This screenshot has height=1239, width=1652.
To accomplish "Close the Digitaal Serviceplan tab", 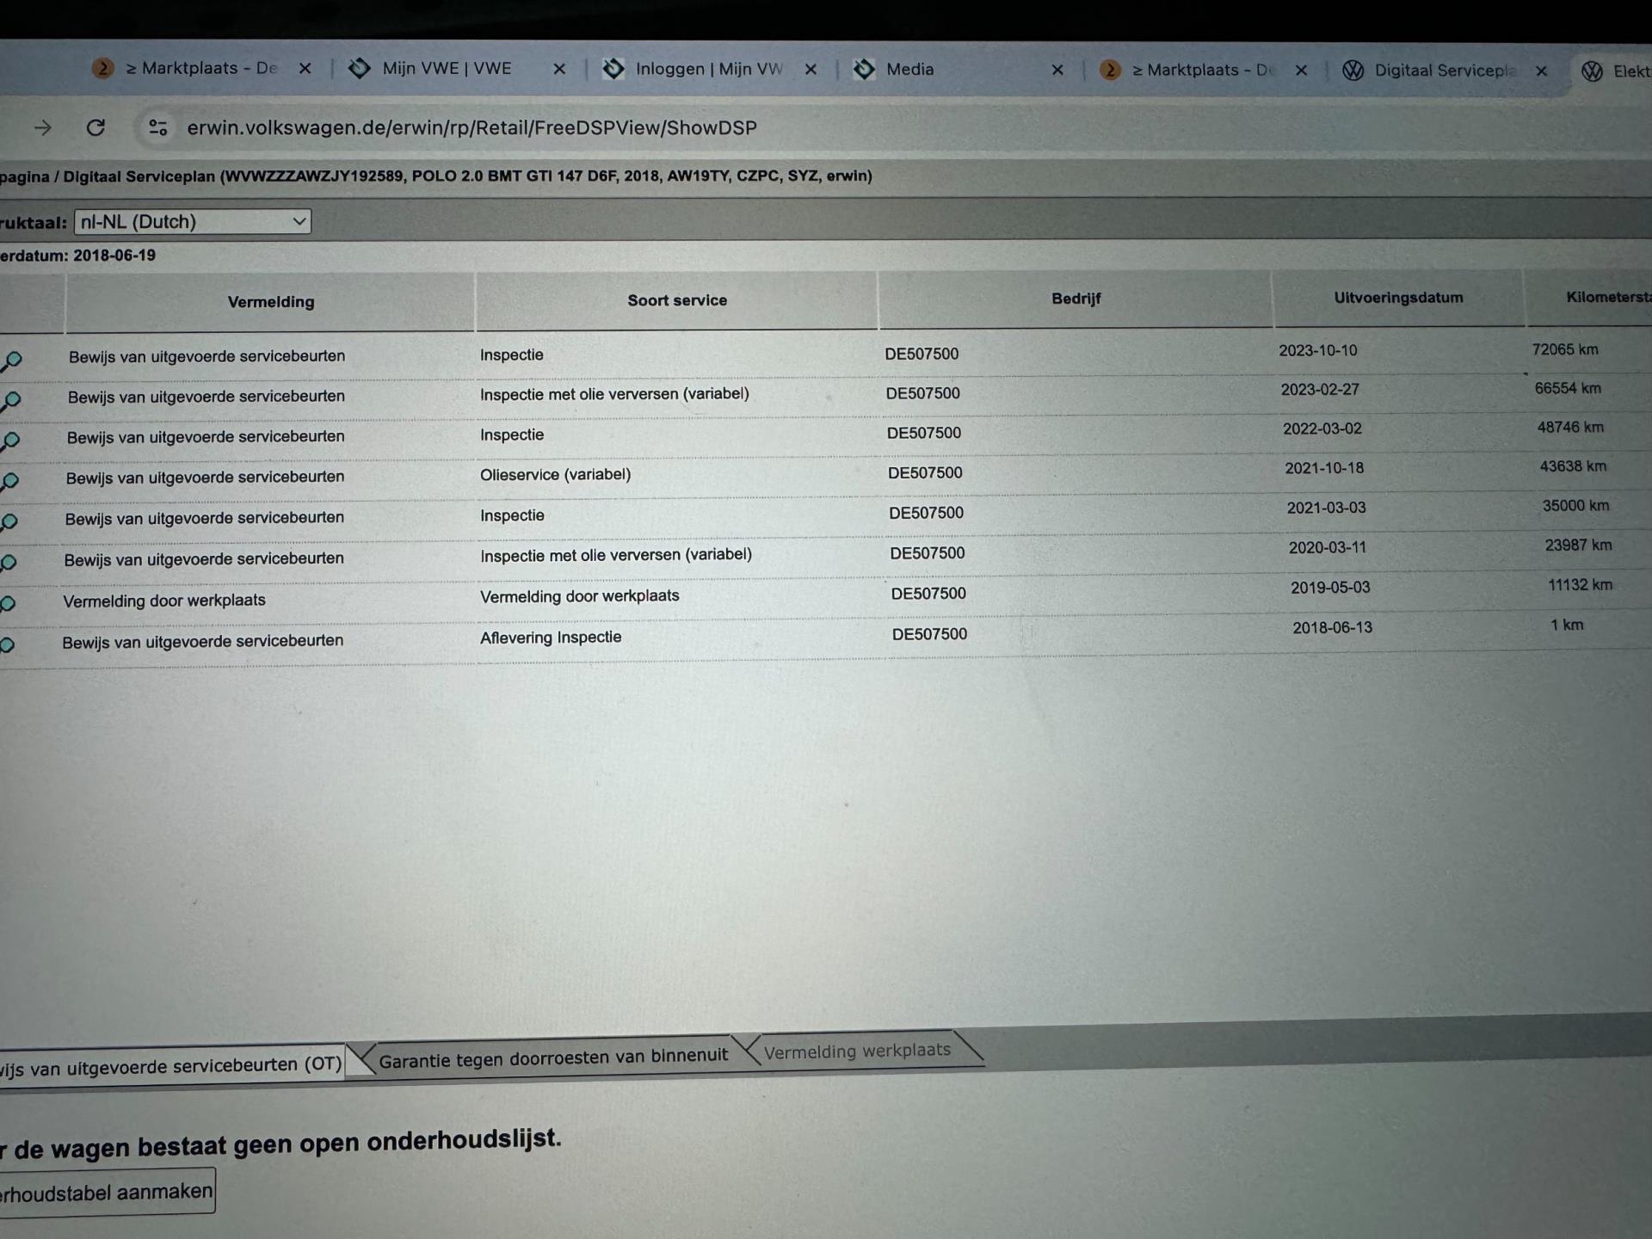I will coord(1541,71).
